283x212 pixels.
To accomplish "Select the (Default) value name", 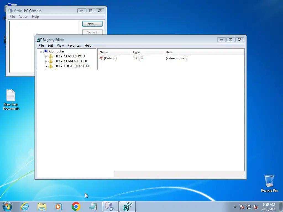I will (110, 58).
